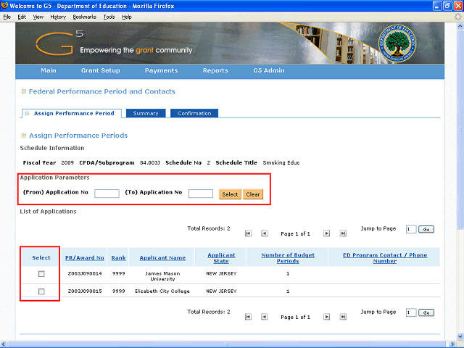The height and width of the screenshot is (348, 464).
Task: Jump to last page in top pagination
Action: coord(342,233)
